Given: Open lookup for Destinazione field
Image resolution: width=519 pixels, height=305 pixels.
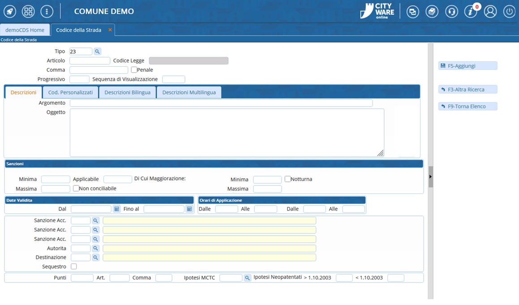Looking at the screenshot, I should pyautogui.click(x=95, y=258).
